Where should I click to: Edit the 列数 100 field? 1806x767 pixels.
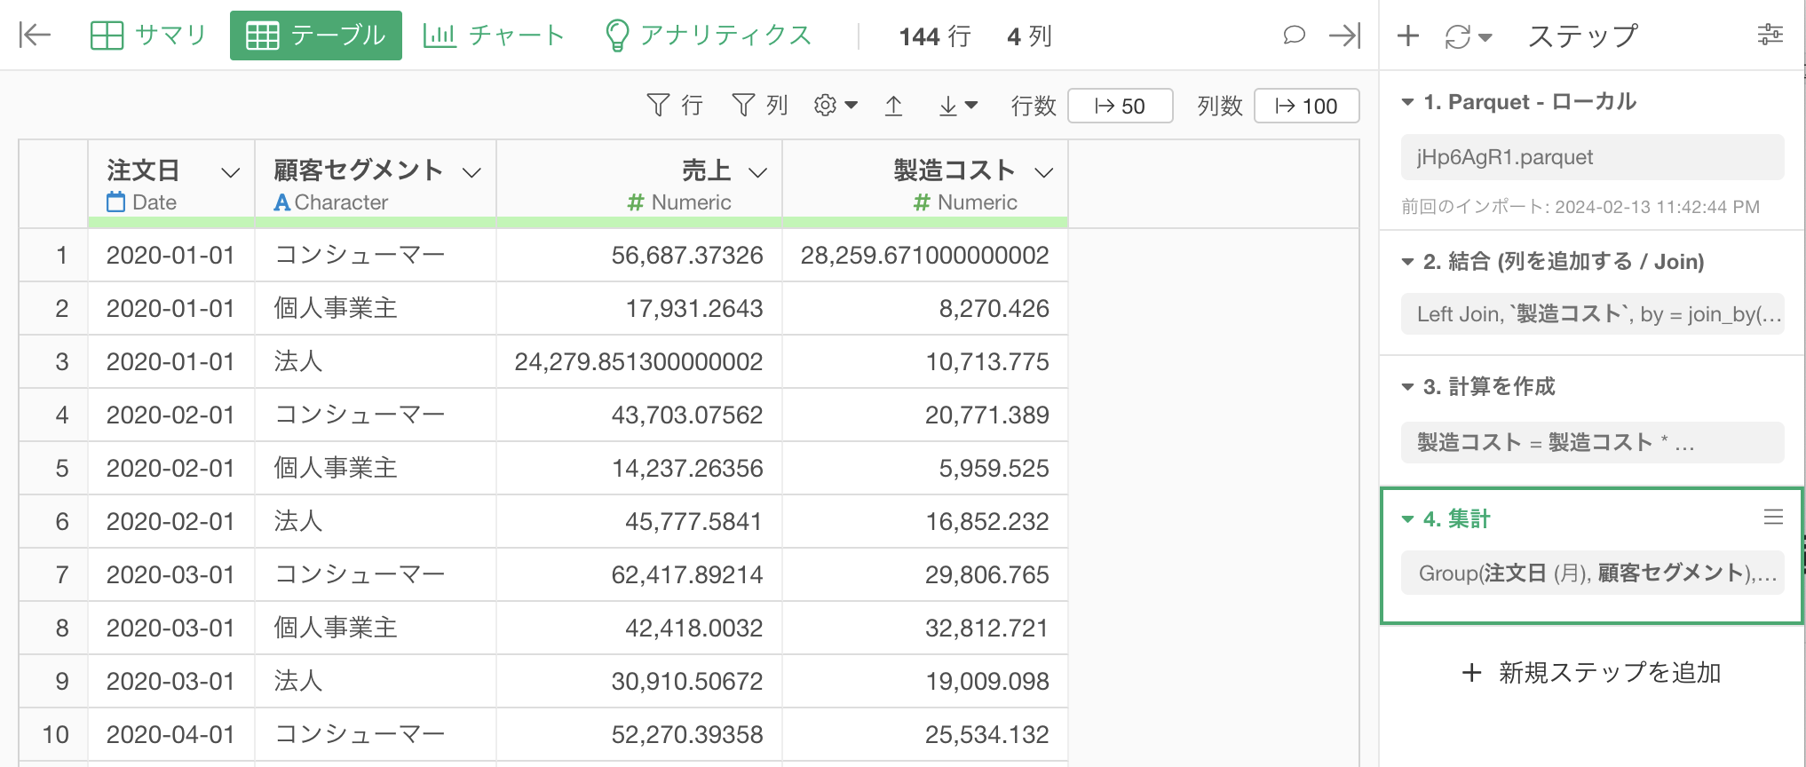1306,106
